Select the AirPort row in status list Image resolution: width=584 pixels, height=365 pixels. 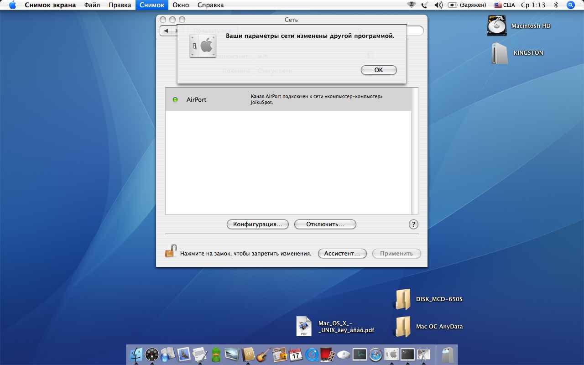(287, 99)
